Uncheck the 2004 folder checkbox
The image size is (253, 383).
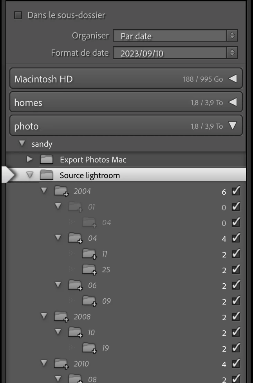coord(236,191)
